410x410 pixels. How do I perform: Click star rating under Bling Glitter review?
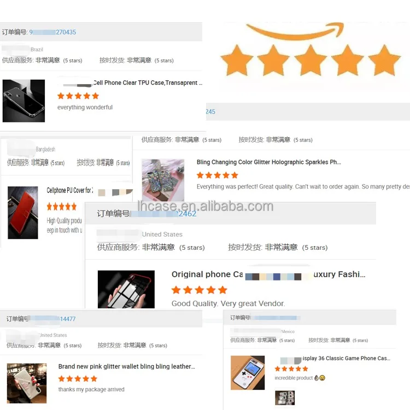(217, 175)
